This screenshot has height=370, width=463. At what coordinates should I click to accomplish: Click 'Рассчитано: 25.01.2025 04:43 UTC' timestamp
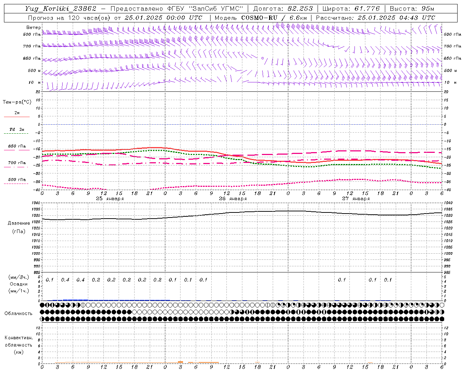click(x=375, y=18)
